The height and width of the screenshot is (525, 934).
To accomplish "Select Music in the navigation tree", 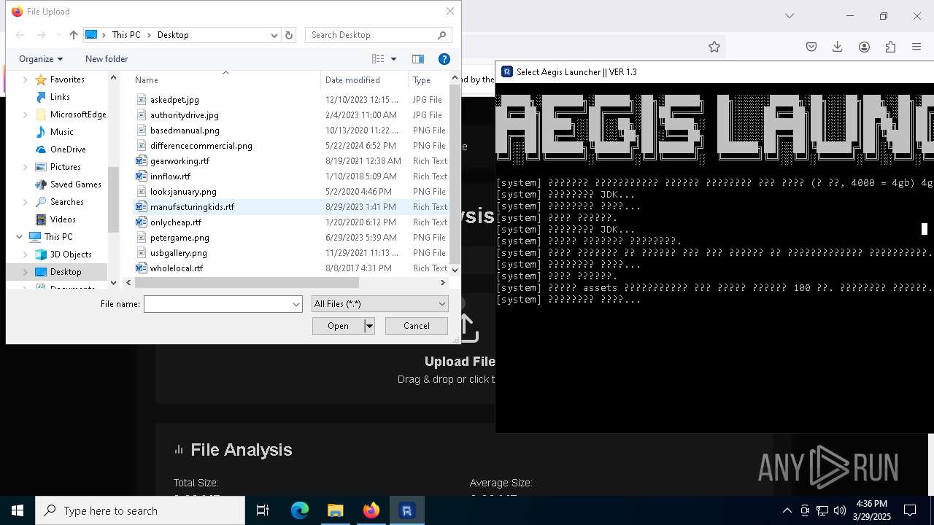I will [x=61, y=132].
